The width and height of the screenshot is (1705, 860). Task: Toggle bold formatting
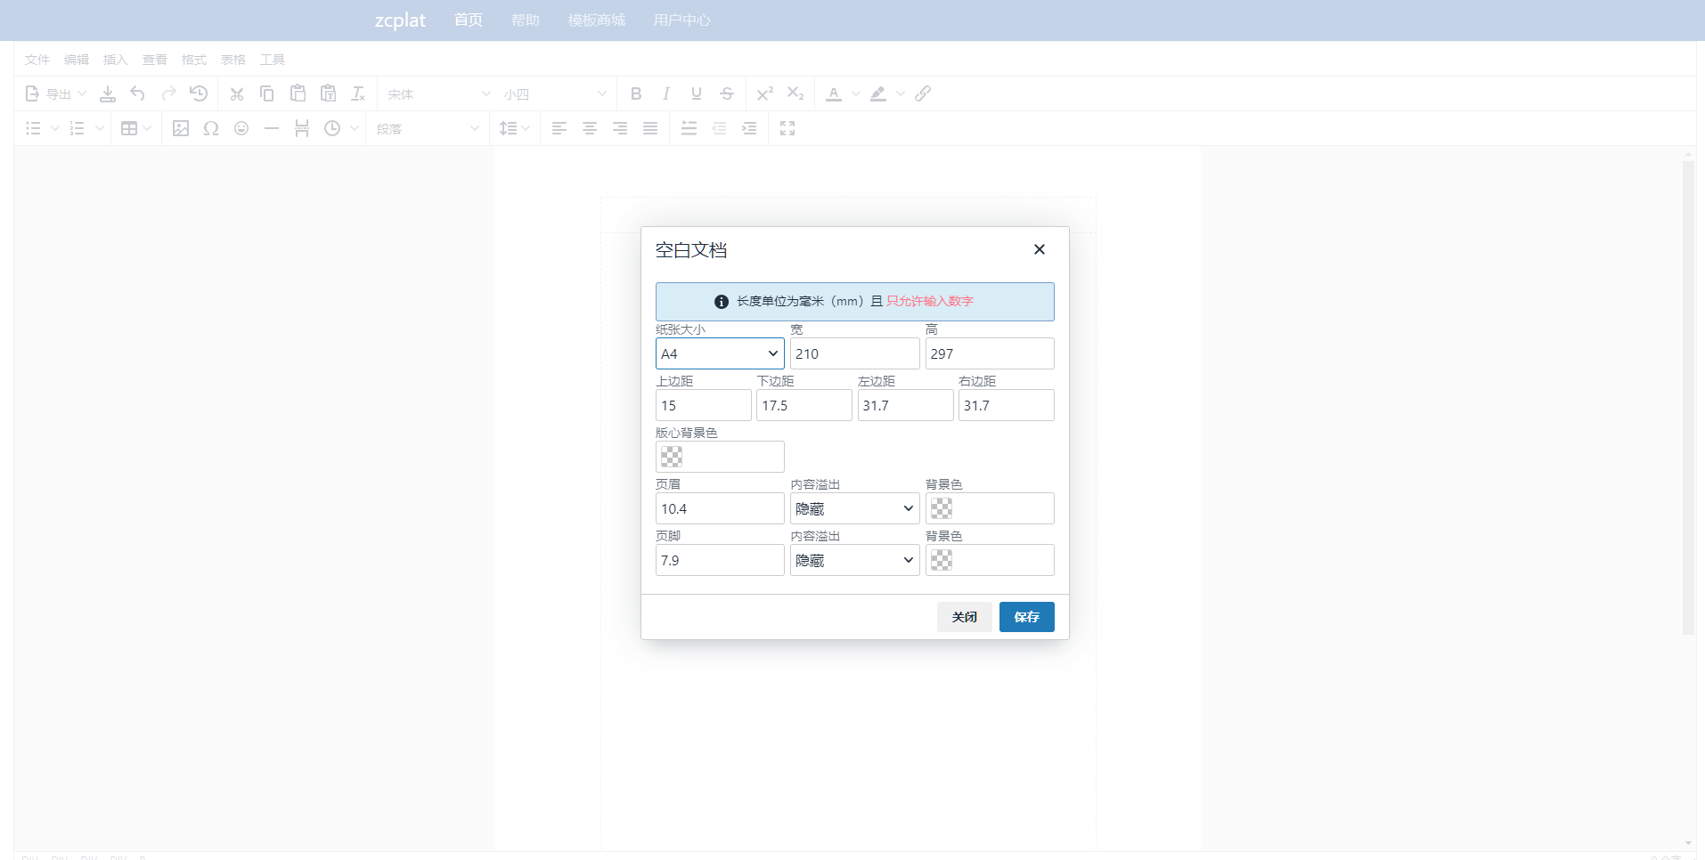pyautogui.click(x=636, y=93)
